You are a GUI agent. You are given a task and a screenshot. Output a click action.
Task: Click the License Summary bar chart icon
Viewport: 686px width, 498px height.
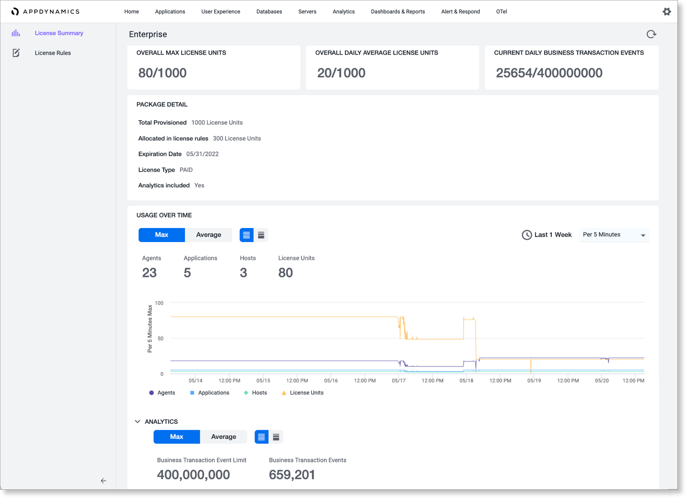[x=16, y=33]
